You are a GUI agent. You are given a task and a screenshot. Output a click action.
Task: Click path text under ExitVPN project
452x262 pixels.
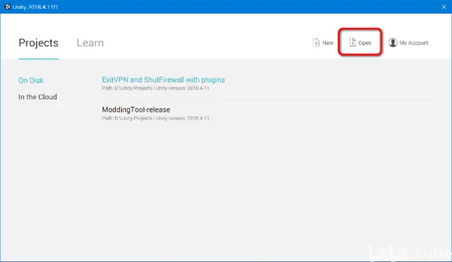pos(155,88)
